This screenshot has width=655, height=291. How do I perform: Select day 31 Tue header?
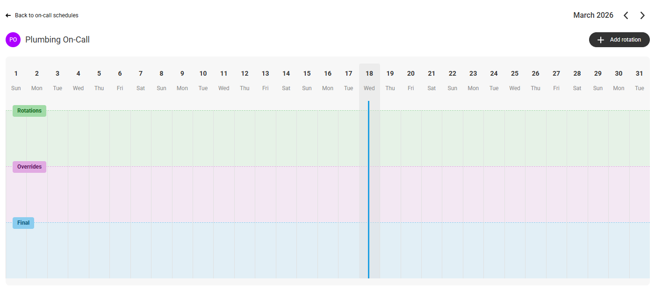point(640,80)
